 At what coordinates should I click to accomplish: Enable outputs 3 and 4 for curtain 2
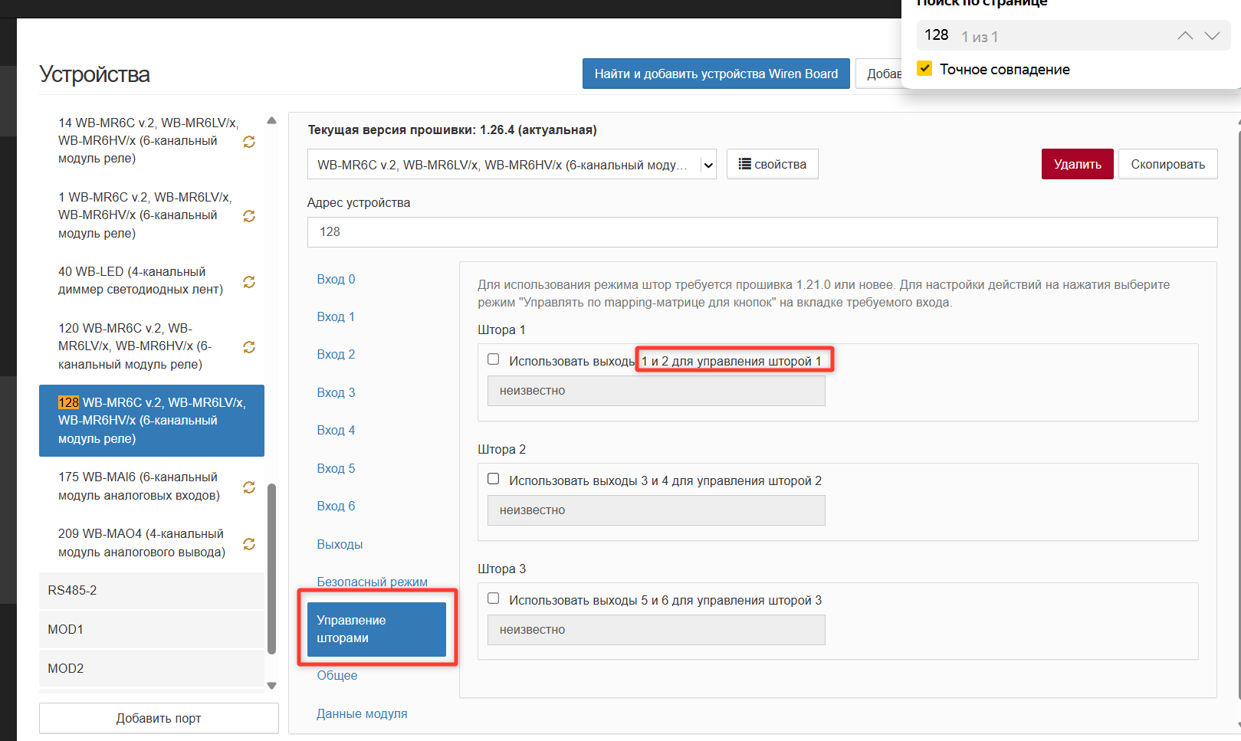click(494, 479)
